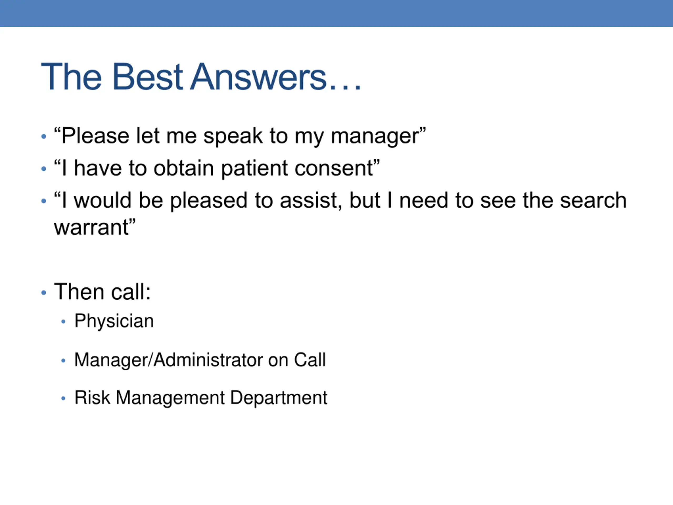Click the word "search" in the third quote
This screenshot has width=673, height=505.
593,201
